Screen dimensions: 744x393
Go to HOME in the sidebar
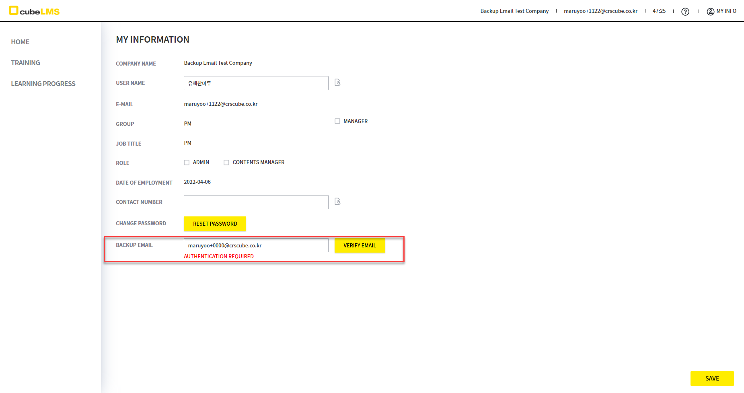tap(20, 42)
